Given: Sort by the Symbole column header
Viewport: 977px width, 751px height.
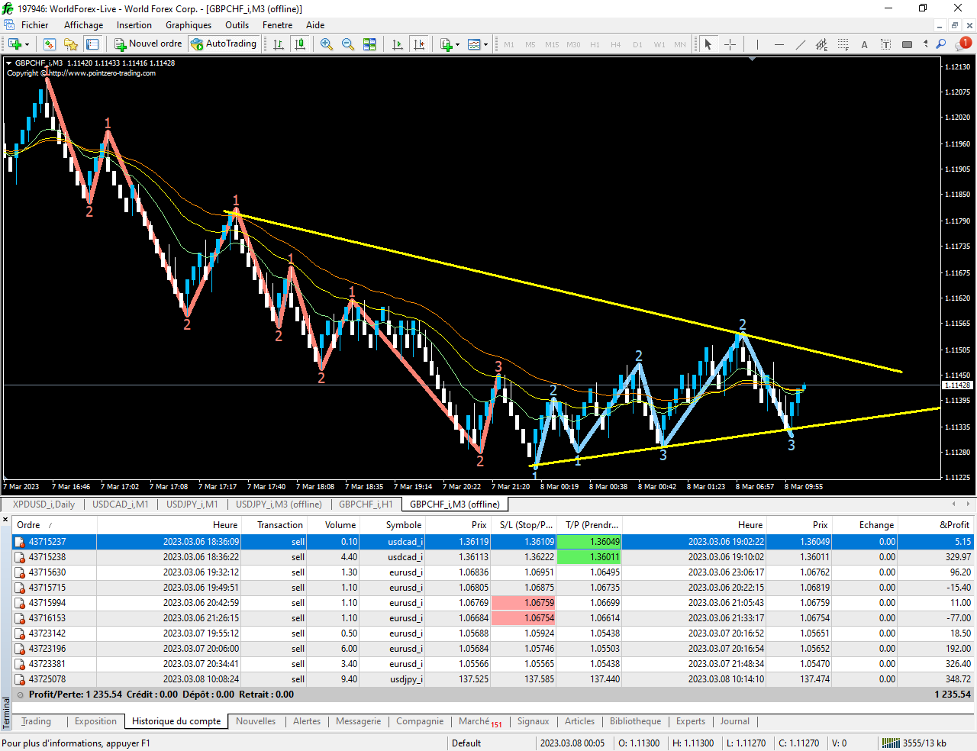Looking at the screenshot, I should point(392,525).
